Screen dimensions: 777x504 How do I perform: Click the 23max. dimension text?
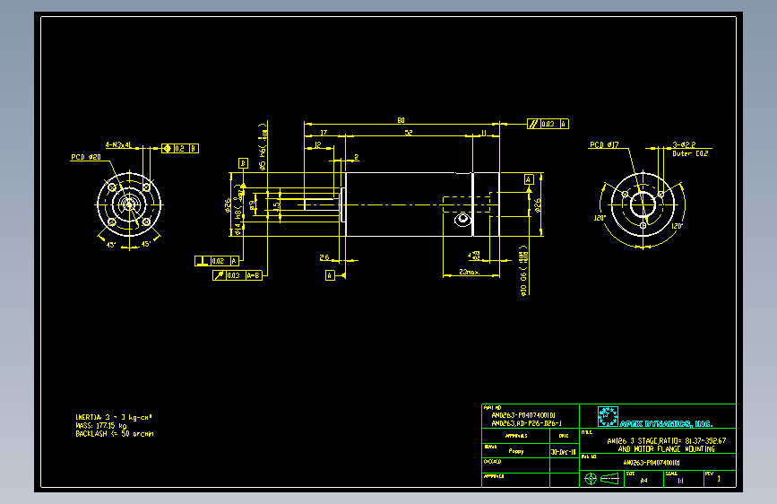[470, 272]
